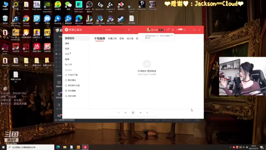Open the Crab Game shortcut
This screenshot has height=150, width=266.
coord(37,6)
